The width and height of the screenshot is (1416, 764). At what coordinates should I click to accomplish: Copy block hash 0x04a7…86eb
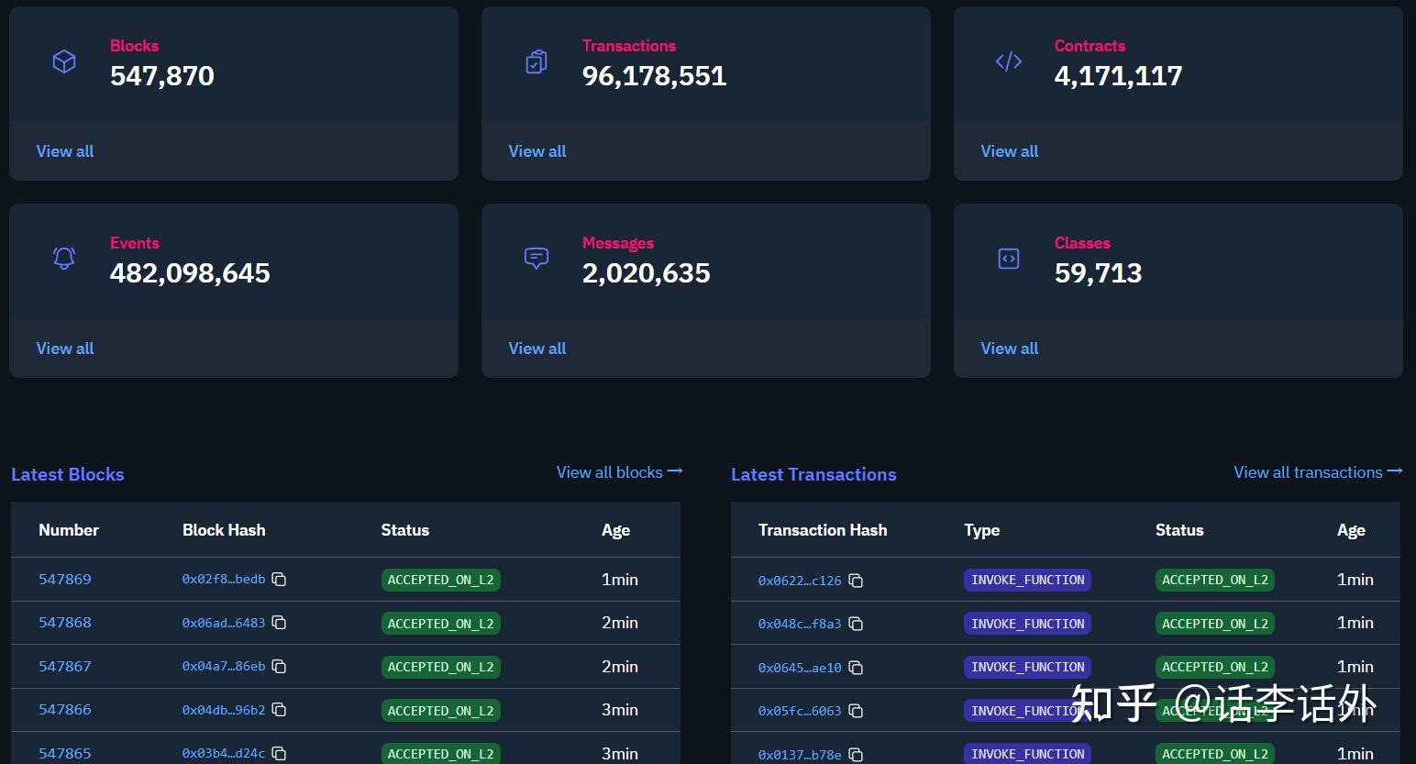point(280,667)
